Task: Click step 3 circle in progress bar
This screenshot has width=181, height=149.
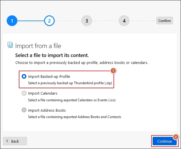Action: click(x=87, y=21)
